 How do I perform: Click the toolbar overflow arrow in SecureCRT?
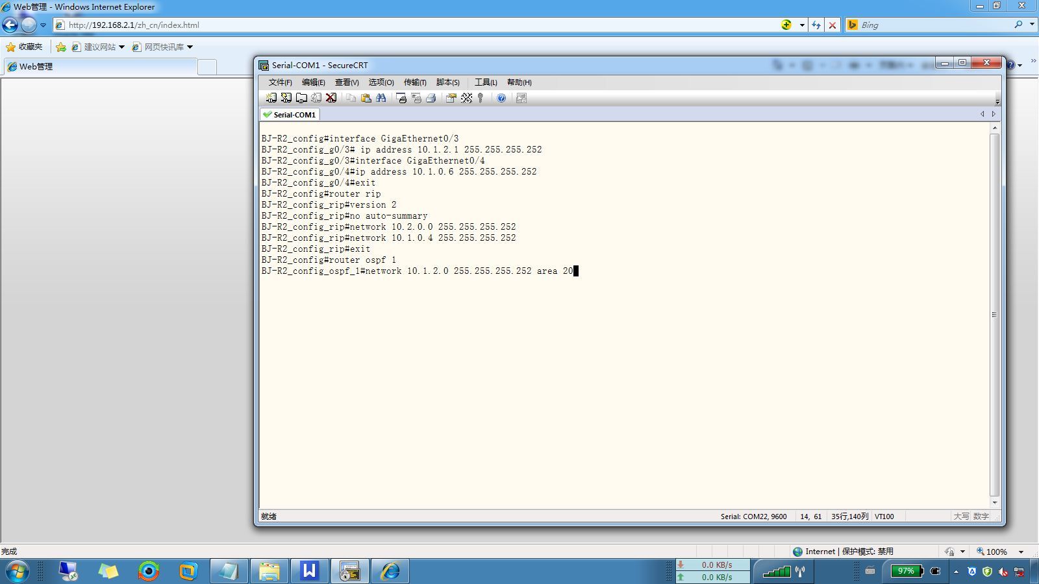coord(997,101)
